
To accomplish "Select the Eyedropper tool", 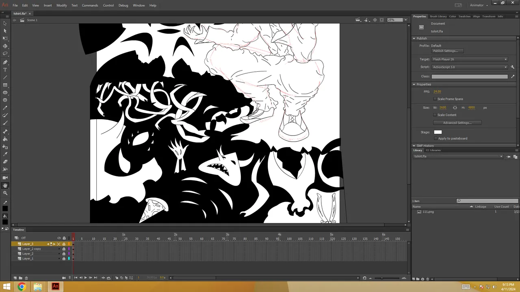I will pyautogui.click(x=5, y=154).
